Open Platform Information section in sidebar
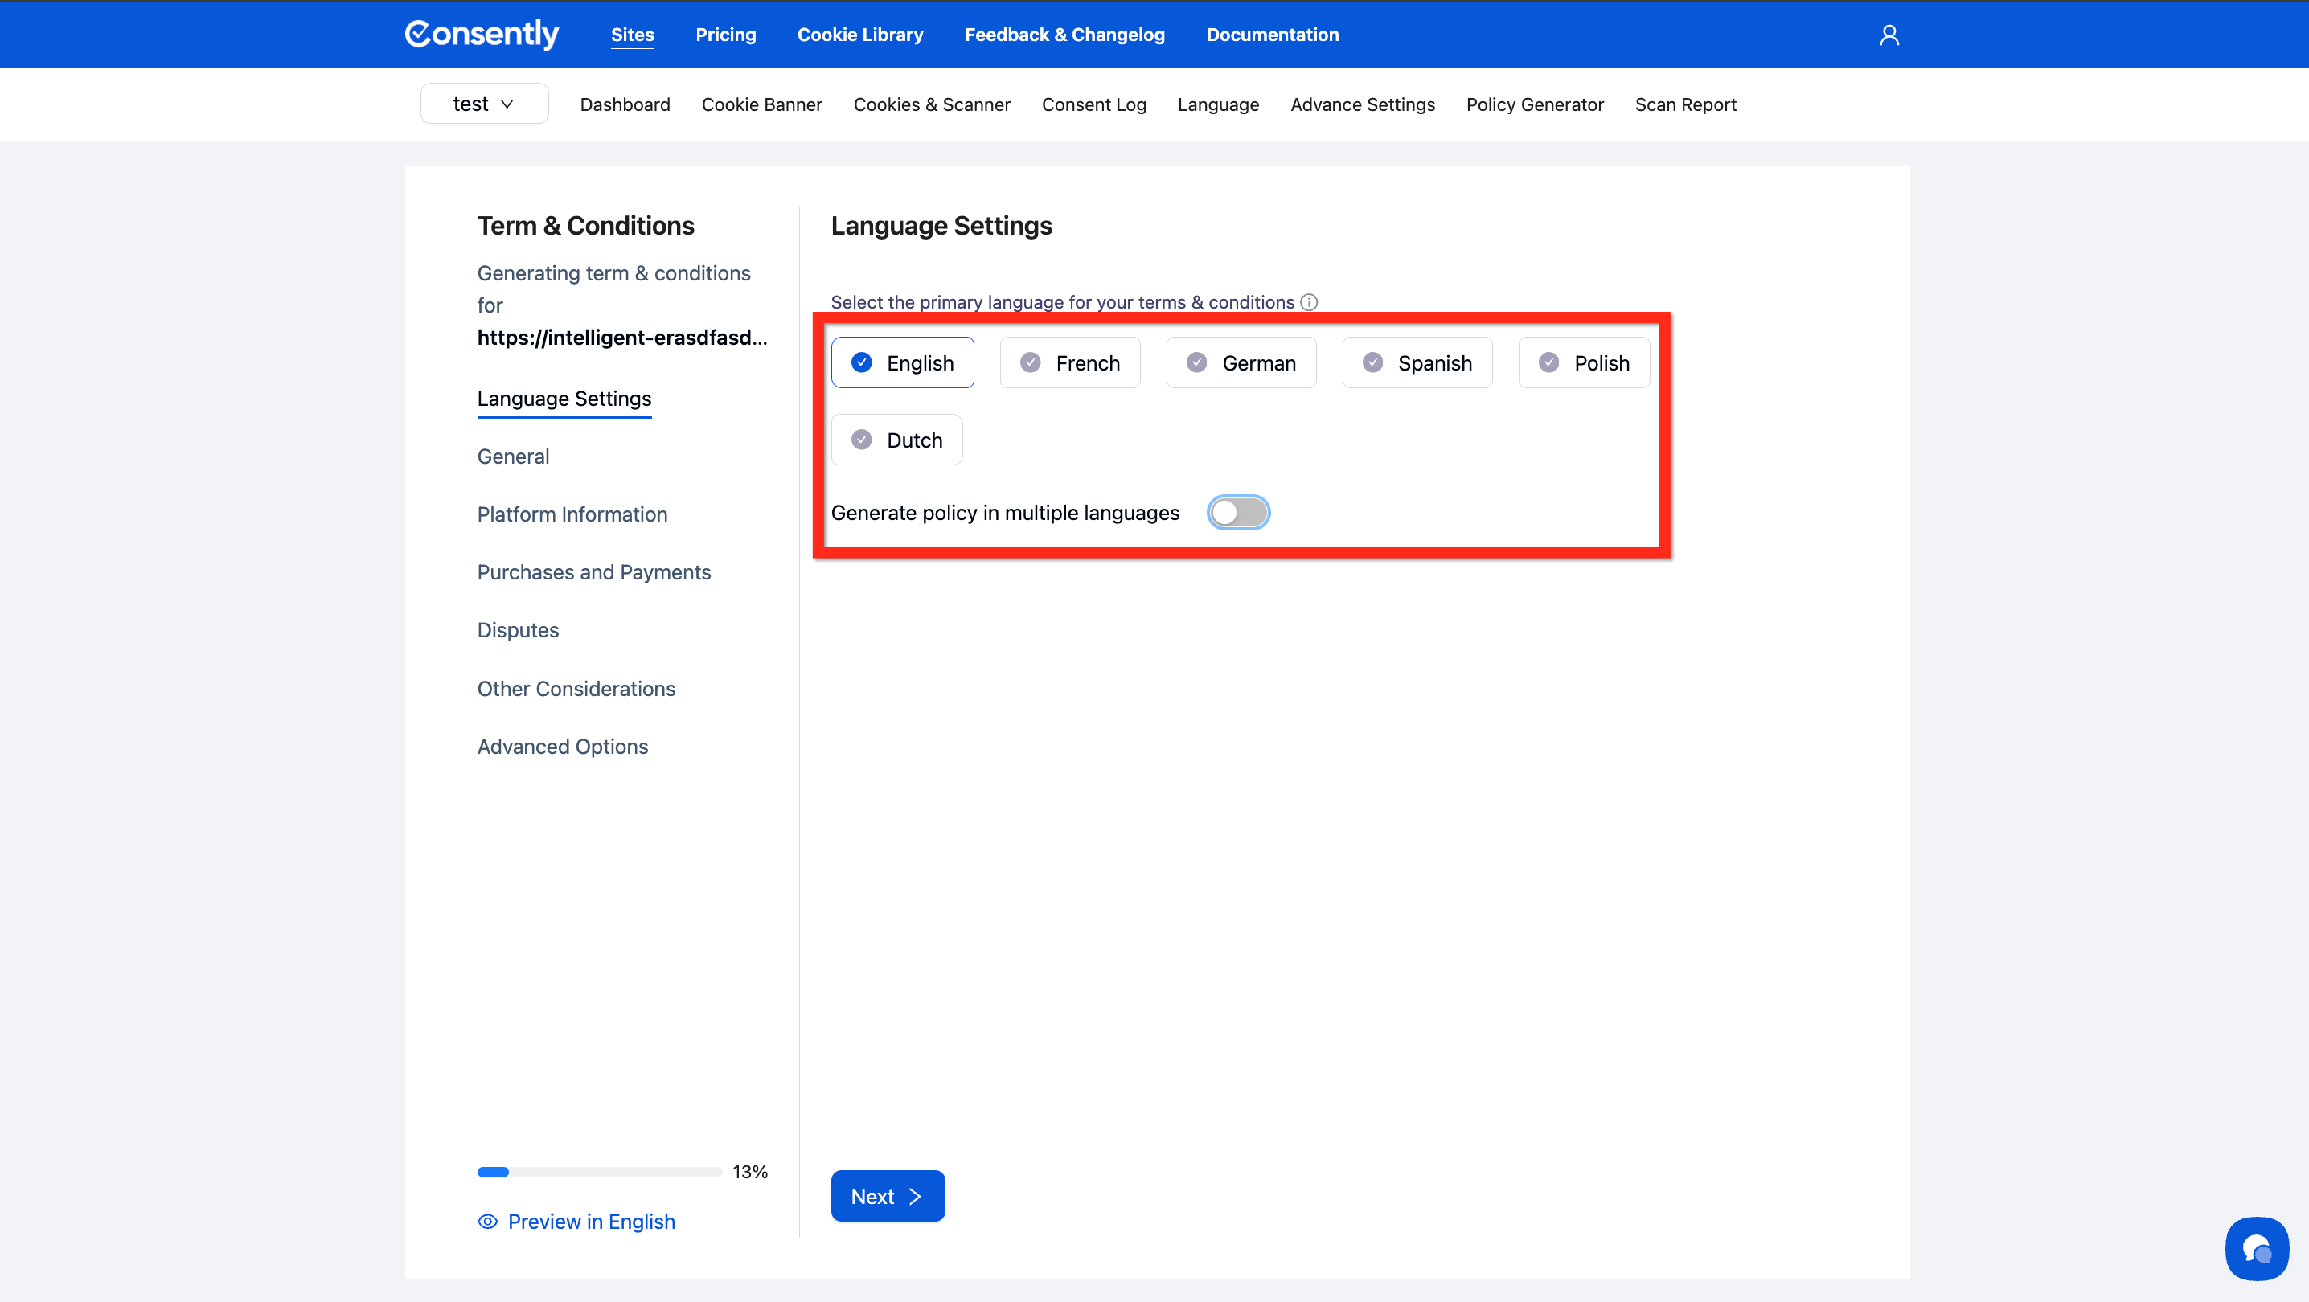This screenshot has height=1302, width=2309. tap(572, 514)
